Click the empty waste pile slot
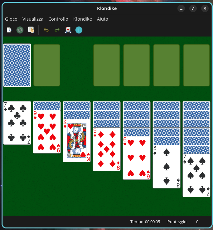The width and height of the screenshot is (213, 230). 47,65
